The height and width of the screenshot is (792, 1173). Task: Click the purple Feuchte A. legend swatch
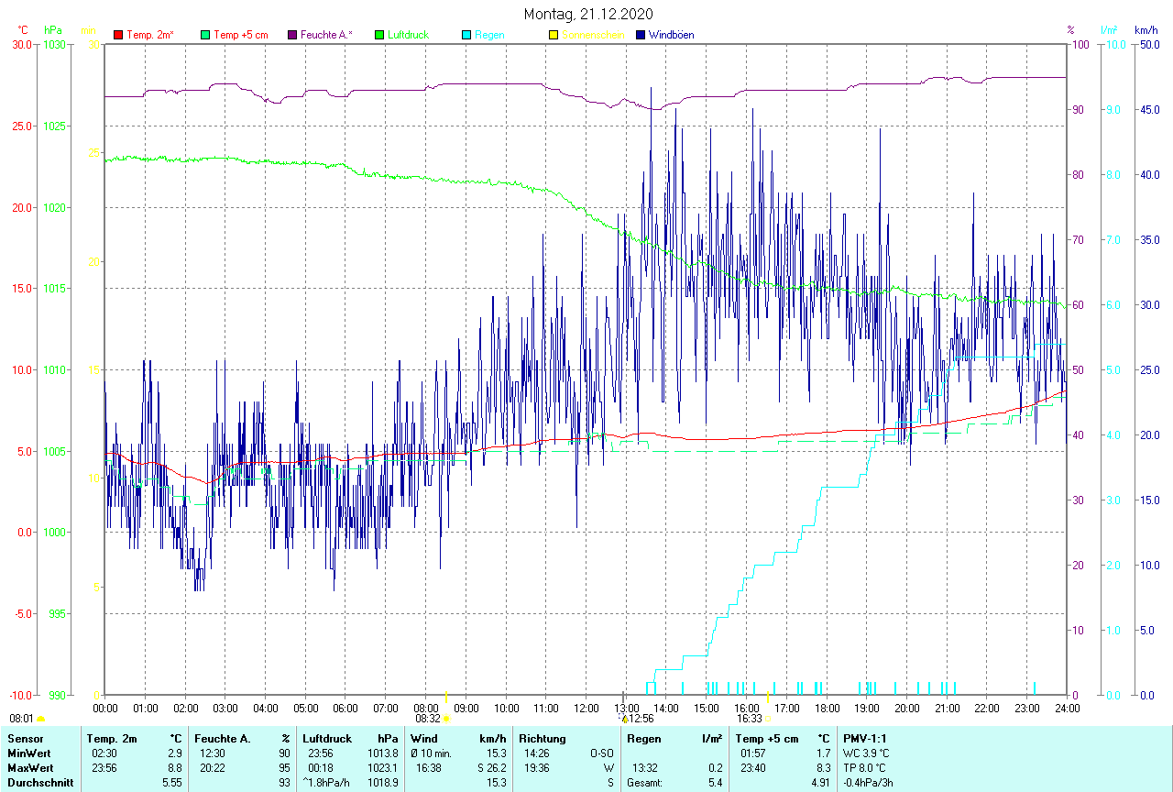[292, 35]
